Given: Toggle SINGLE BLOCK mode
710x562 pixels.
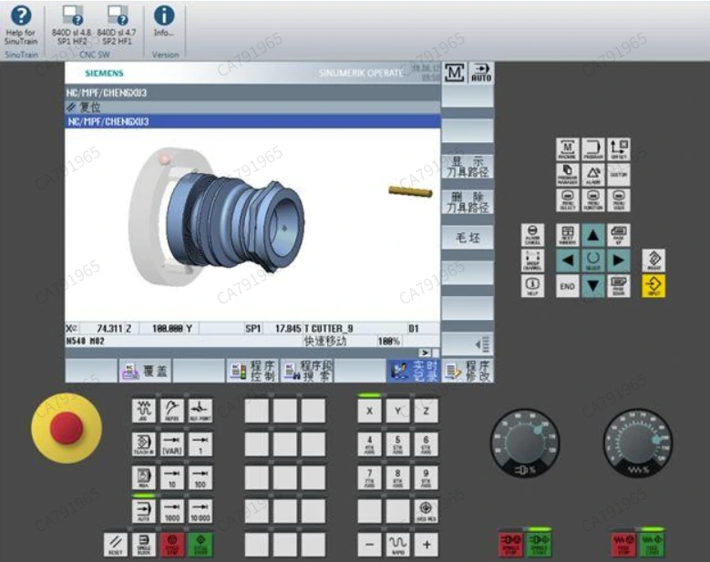Looking at the screenshot, I should pos(144,545).
